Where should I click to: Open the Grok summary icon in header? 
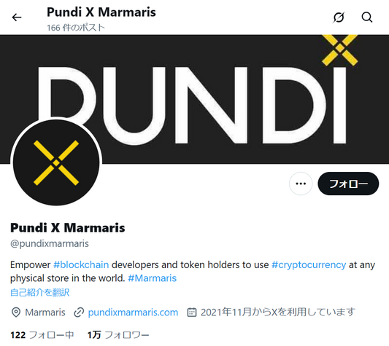point(339,17)
